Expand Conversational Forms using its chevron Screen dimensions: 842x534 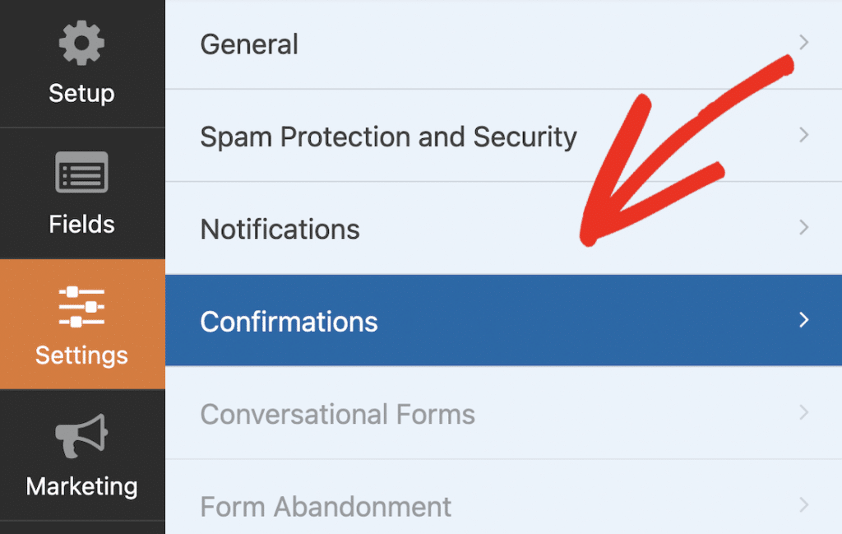804,412
